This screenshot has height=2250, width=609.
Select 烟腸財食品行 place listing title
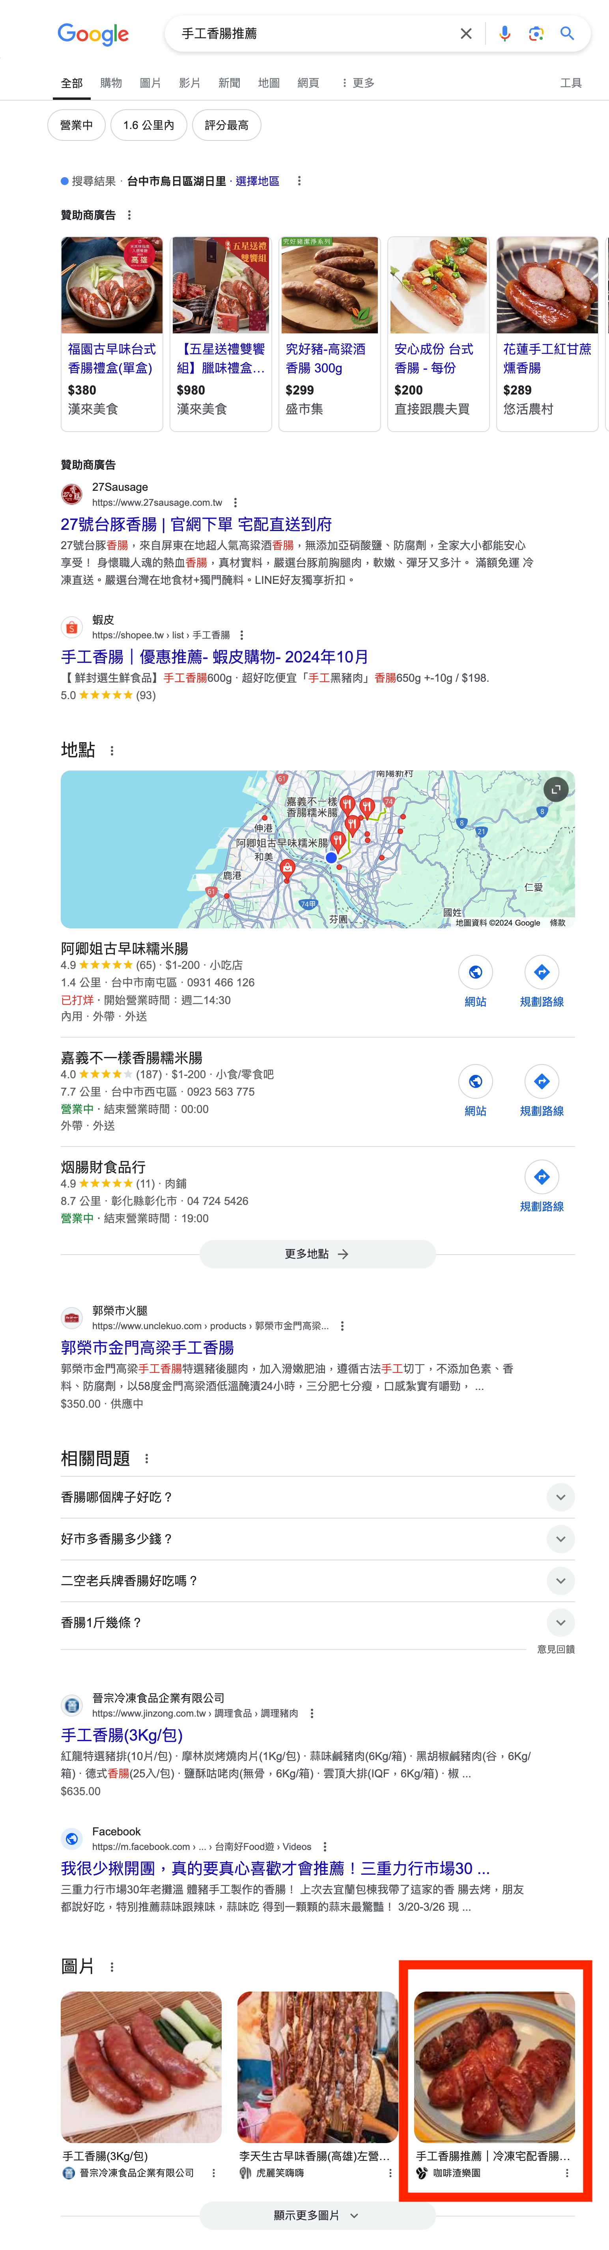pyautogui.click(x=103, y=1167)
